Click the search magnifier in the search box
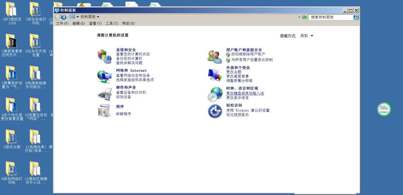 [356, 17]
